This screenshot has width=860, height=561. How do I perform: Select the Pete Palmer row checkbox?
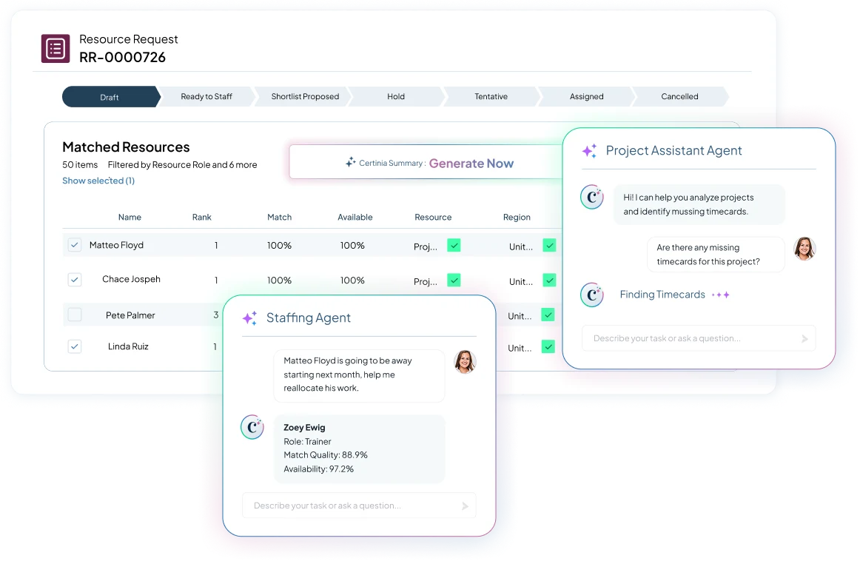coord(75,315)
